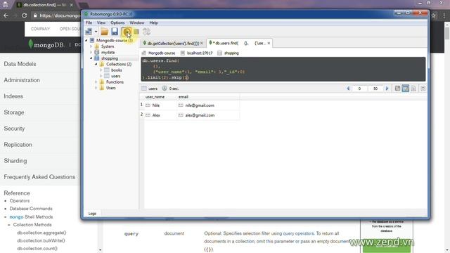Click the Save floppy disk icon
Screen dimensions: 450x253
115,32
